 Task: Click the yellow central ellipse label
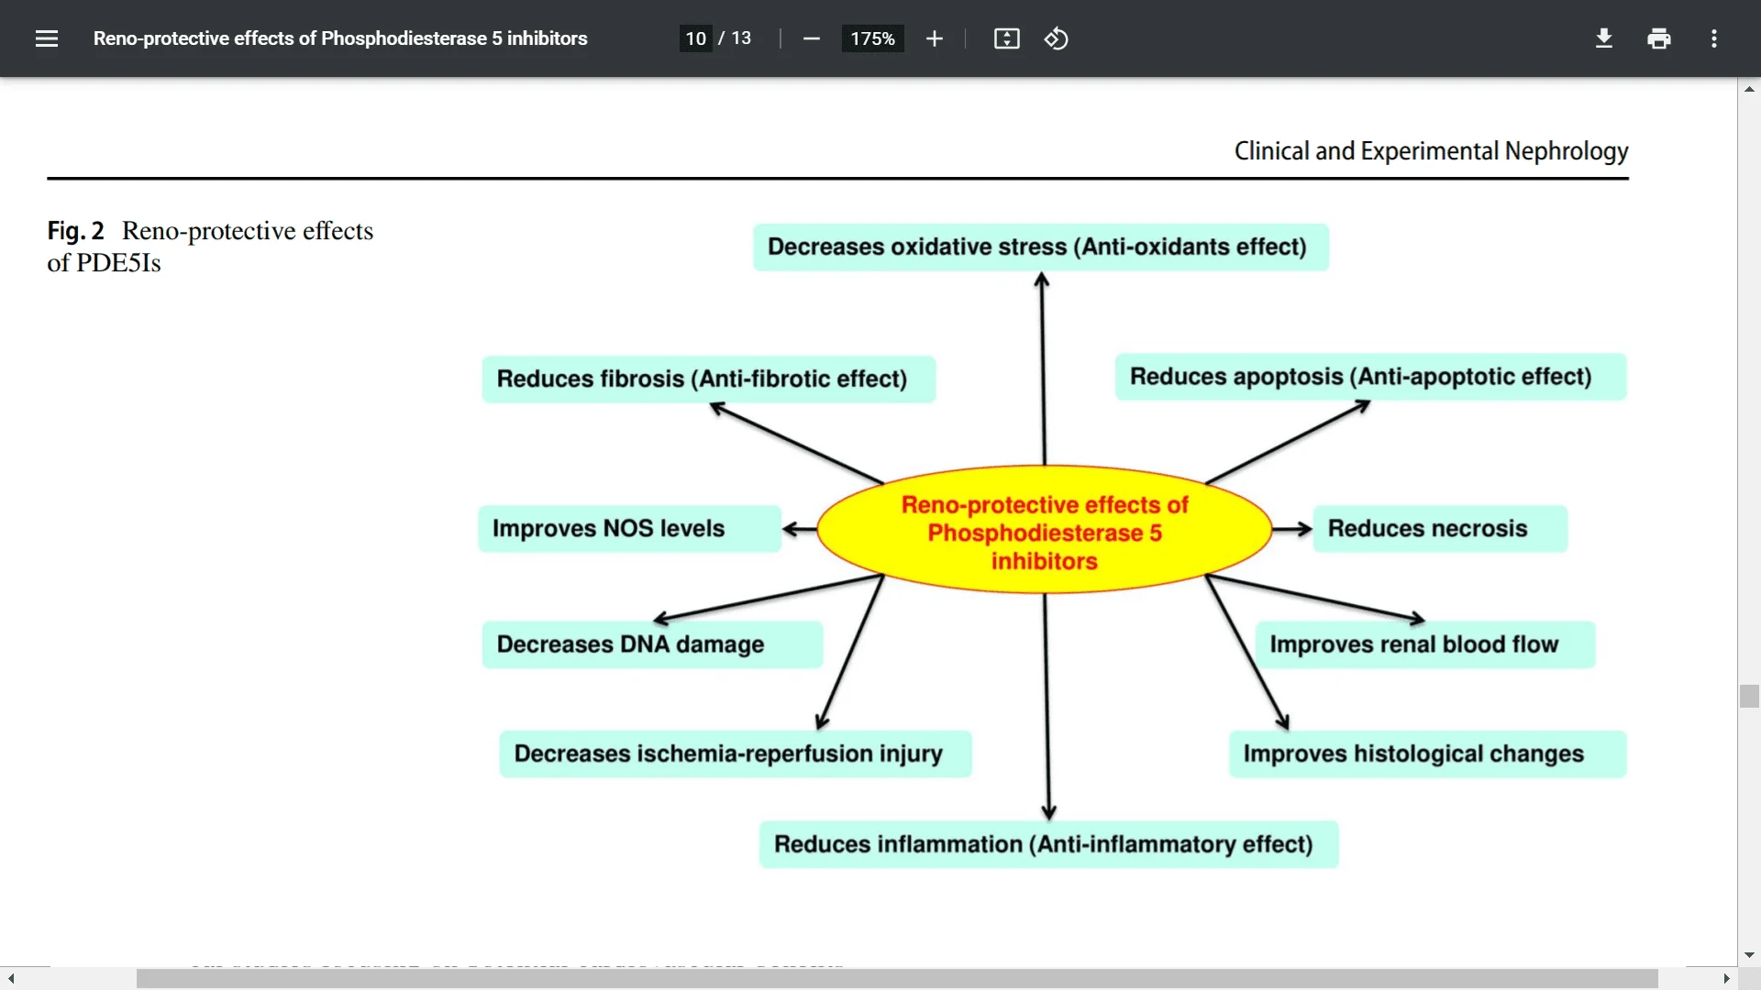[x=1044, y=532]
